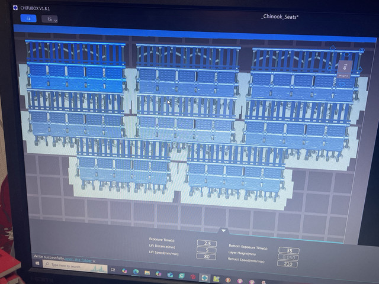Click the Lift Speed field showing 80
379x284 pixels.
click(x=206, y=256)
